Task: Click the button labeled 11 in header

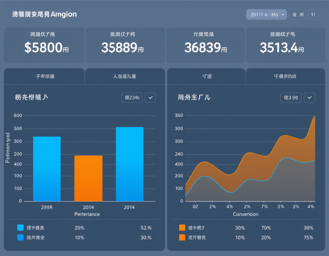Action: pos(313,15)
